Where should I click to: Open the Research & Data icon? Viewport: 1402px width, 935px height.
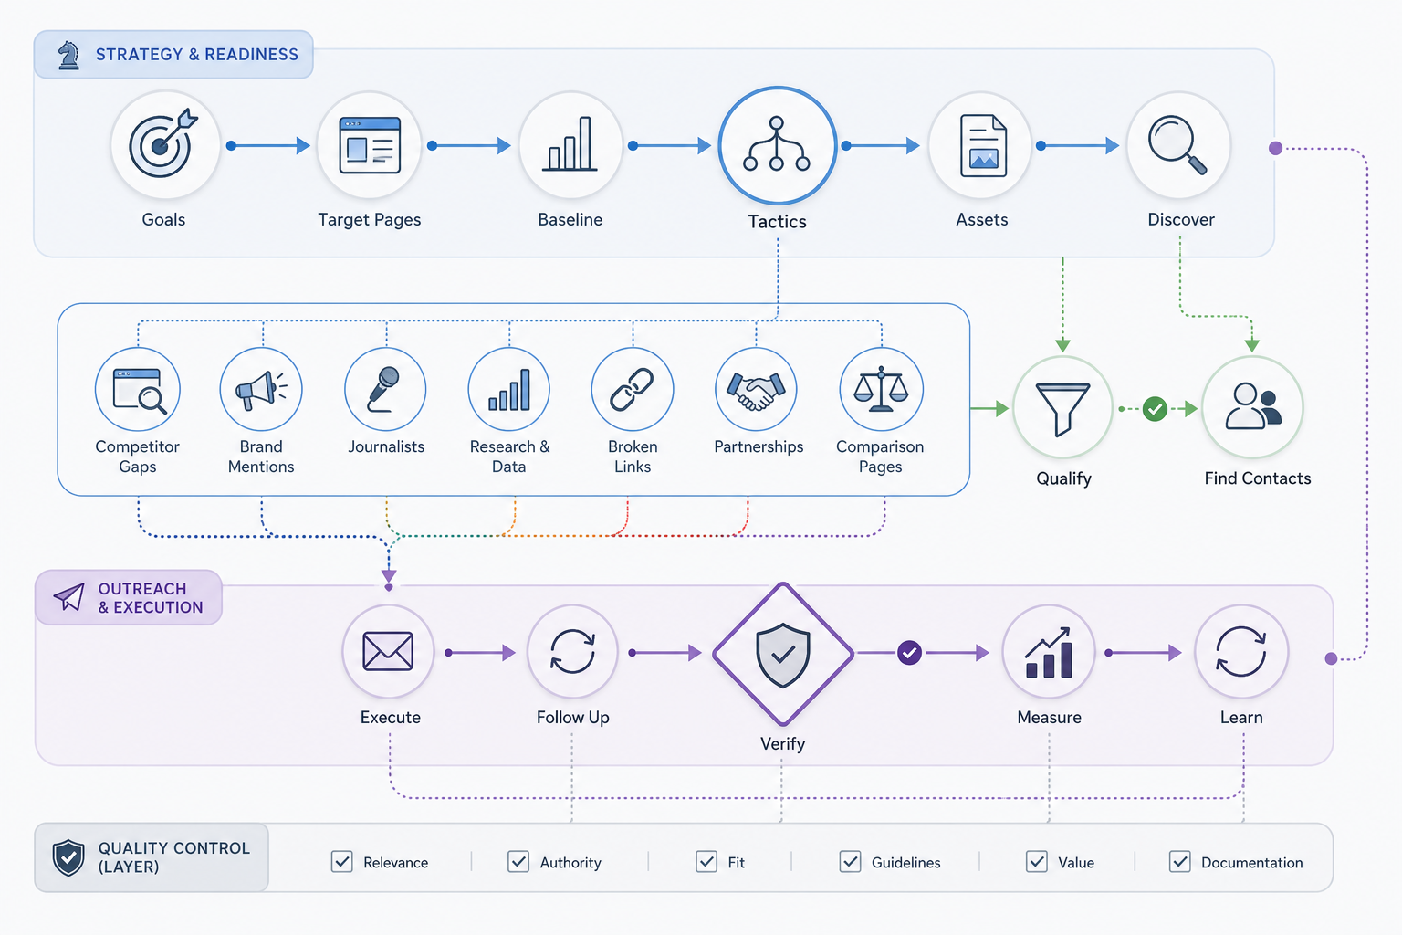[x=509, y=389]
